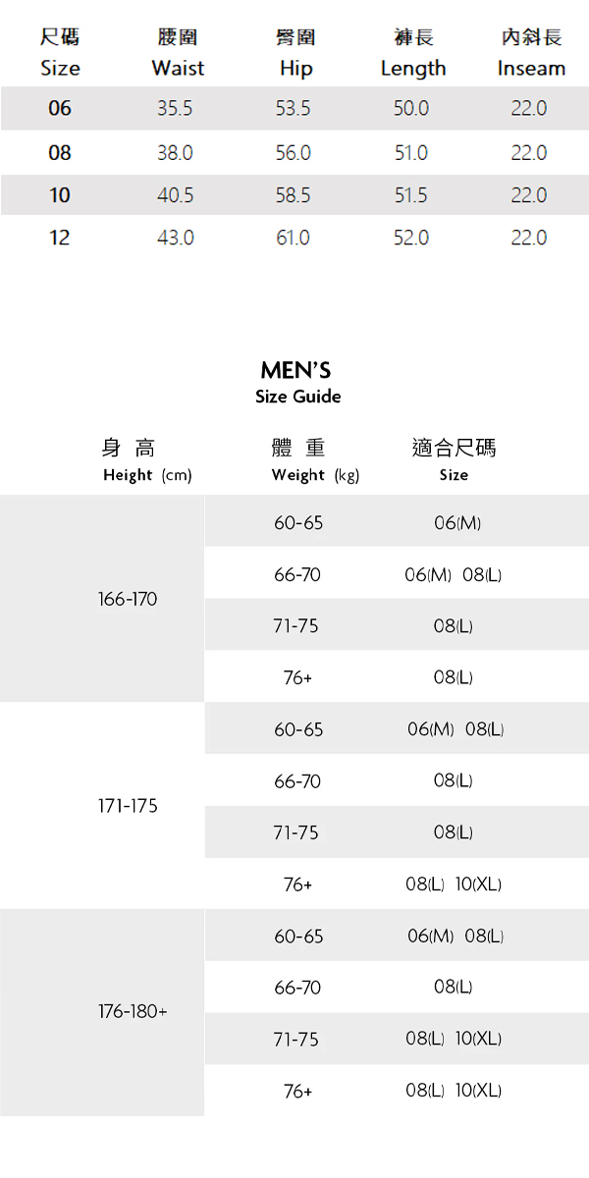The image size is (589, 1178).
Task: Select the size 06 row label
Action: [x=60, y=108]
